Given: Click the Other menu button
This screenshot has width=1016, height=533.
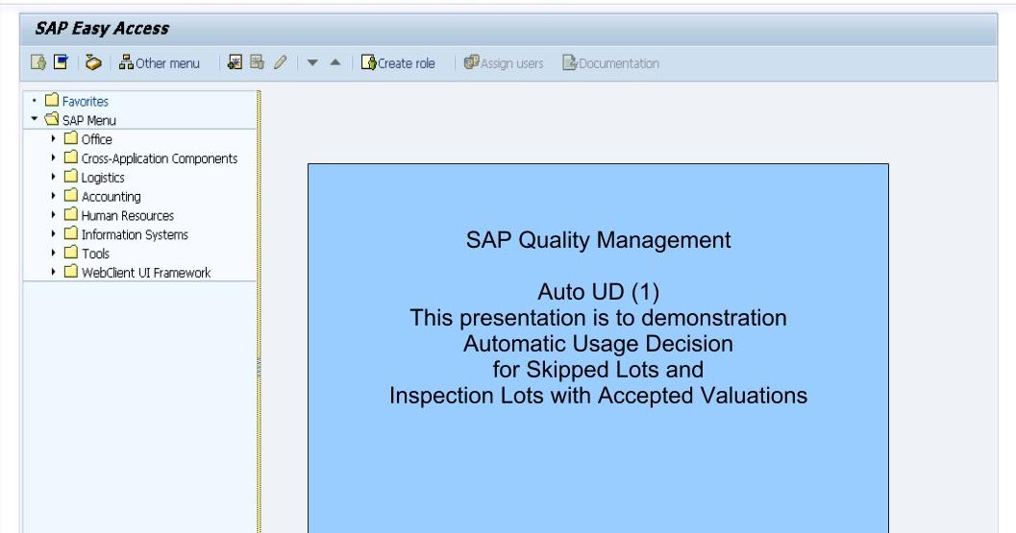Looking at the screenshot, I should click(160, 62).
